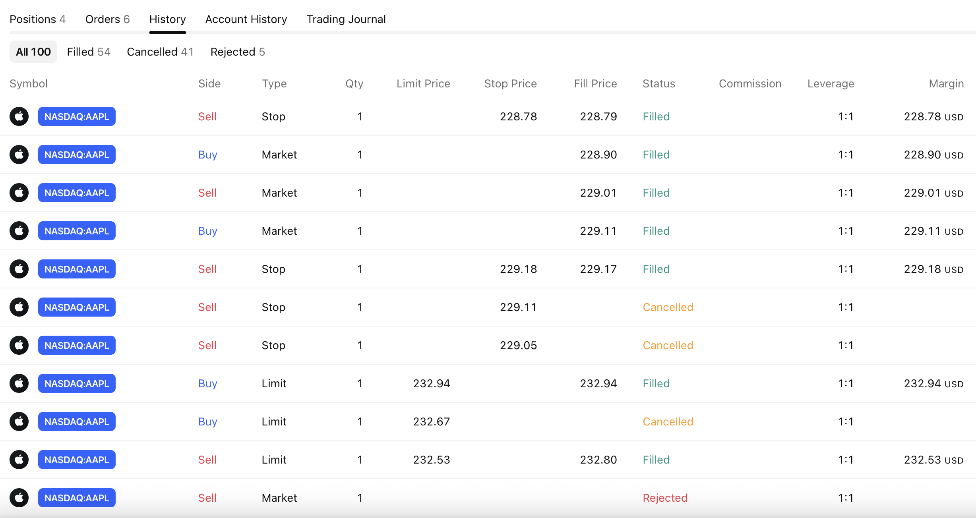Viewport: 976px width, 518px height.
Task: Sort by the Fill Price column header
Action: (x=595, y=83)
